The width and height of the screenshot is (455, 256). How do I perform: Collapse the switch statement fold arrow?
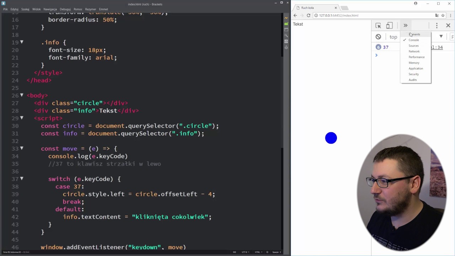[x=22, y=178]
